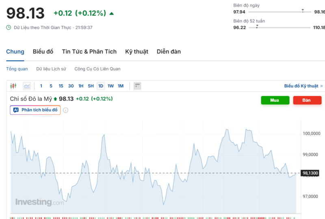Image resolution: width=325 pixels, height=219 pixels.
Task: Open the Biểu đồ tab
Action: tap(43, 52)
